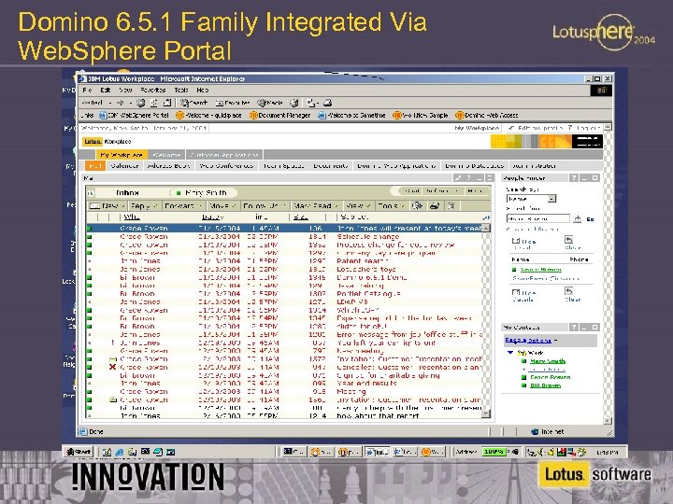673x504 pixels.
Task: Open the Forward dropdown
Action: (183, 205)
